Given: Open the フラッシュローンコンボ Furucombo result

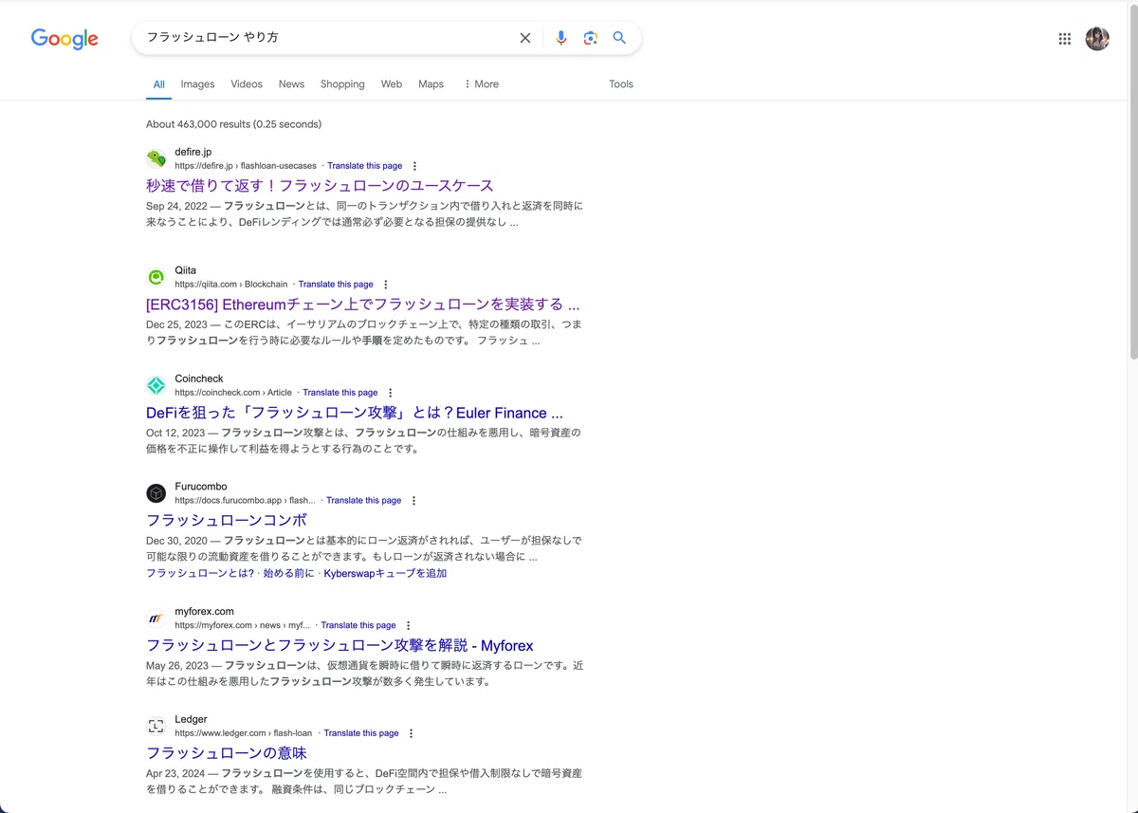Looking at the screenshot, I should [x=227, y=520].
